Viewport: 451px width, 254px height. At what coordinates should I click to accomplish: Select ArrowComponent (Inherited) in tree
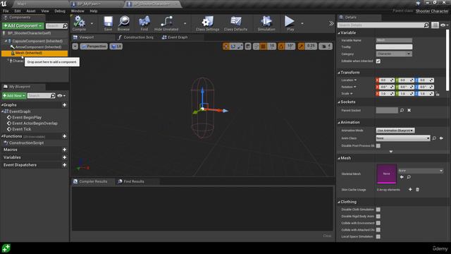click(38, 47)
